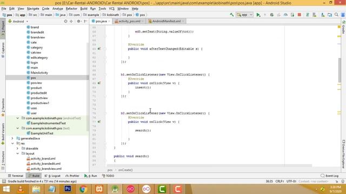Click the user account icon in toolbar
This screenshot has height=194, width=346.
coord(343,15)
